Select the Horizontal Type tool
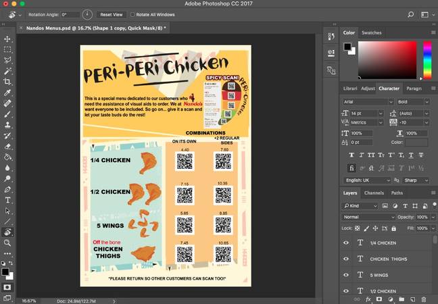 [7, 200]
